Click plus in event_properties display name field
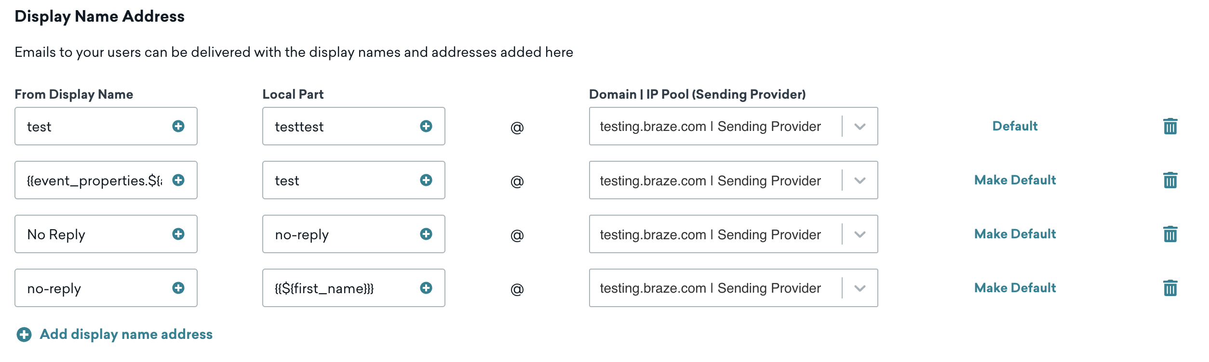The image size is (1209, 362). 178,180
